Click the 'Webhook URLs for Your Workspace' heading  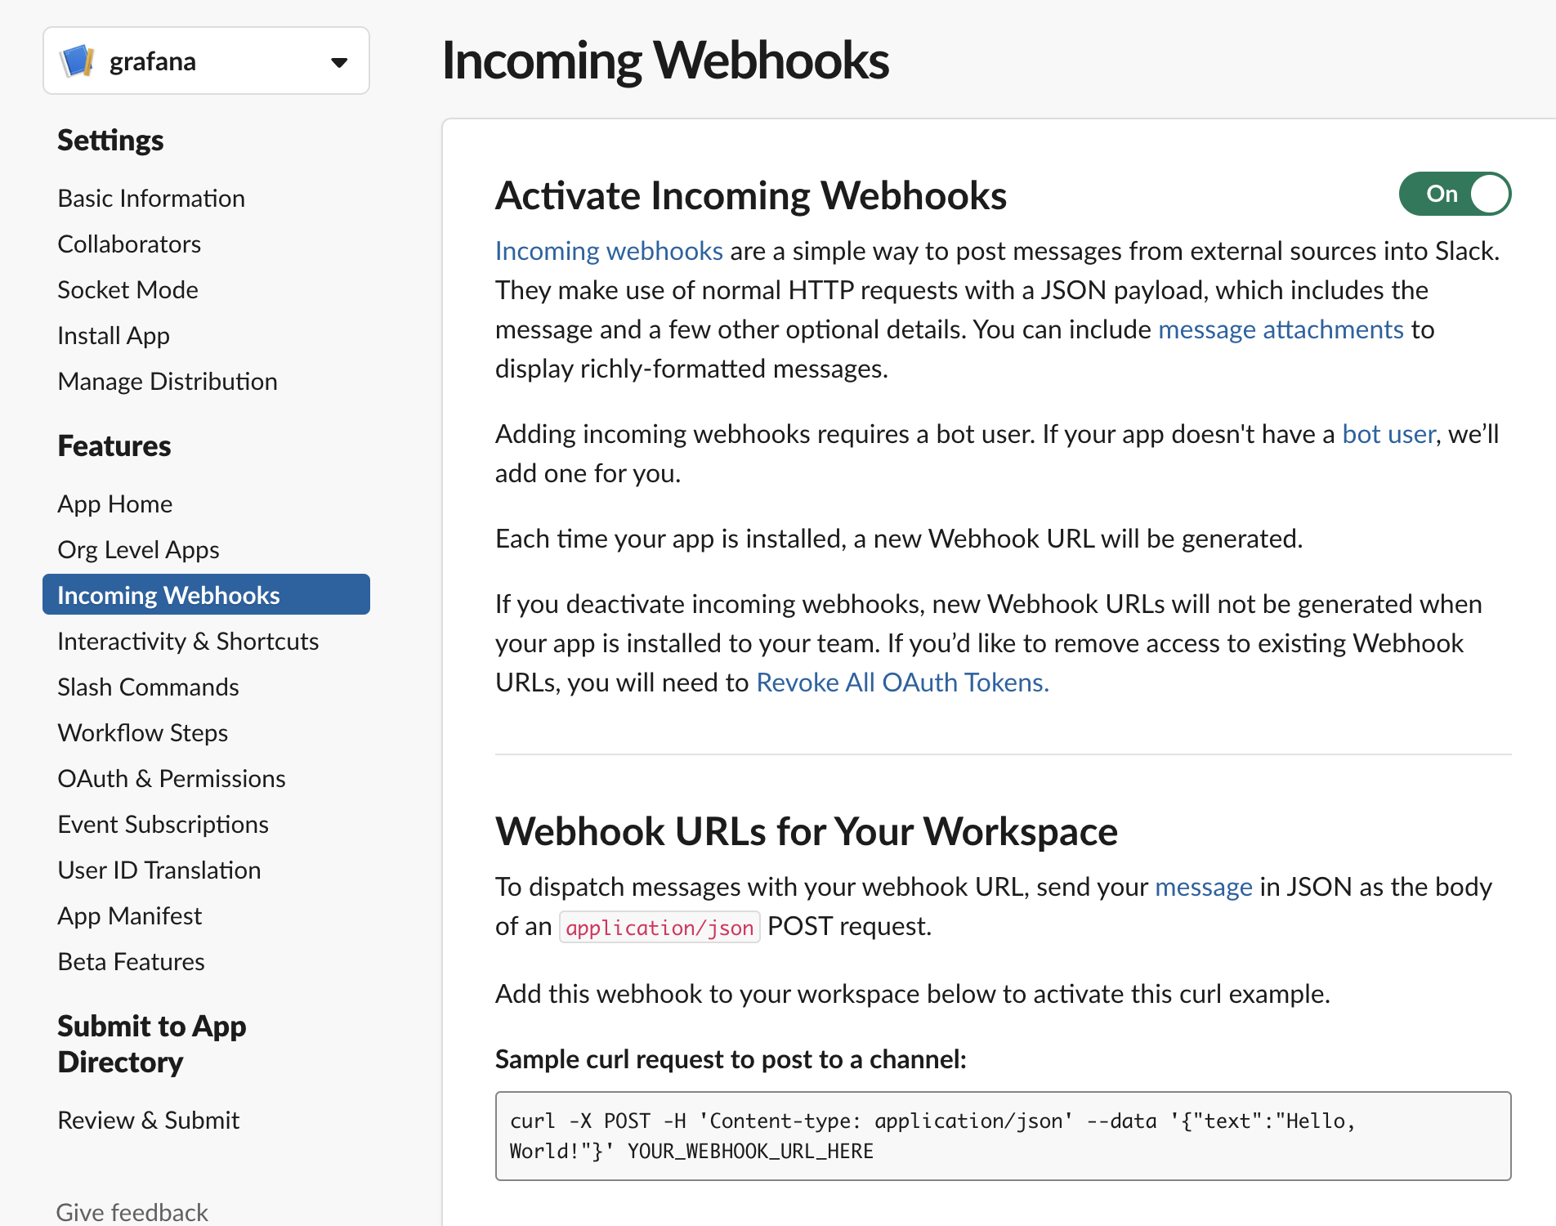806,831
